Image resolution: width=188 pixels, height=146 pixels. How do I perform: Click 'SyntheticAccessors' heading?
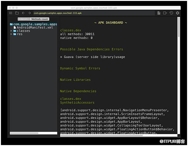[77, 103]
